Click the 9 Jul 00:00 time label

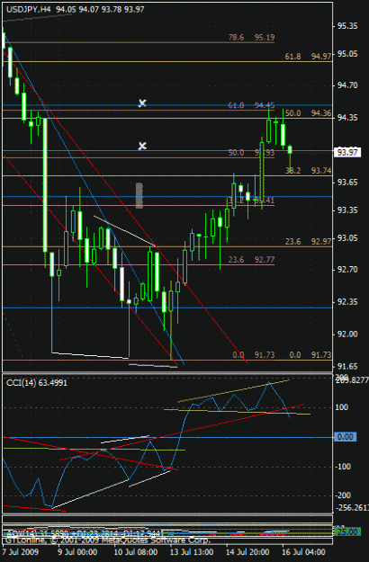click(x=77, y=551)
